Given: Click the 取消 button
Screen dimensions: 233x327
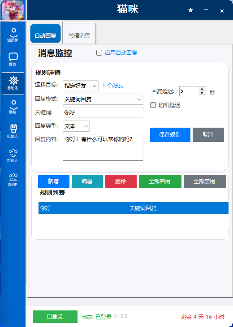Looking at the screenshot, I should click(x=208, y=135).
